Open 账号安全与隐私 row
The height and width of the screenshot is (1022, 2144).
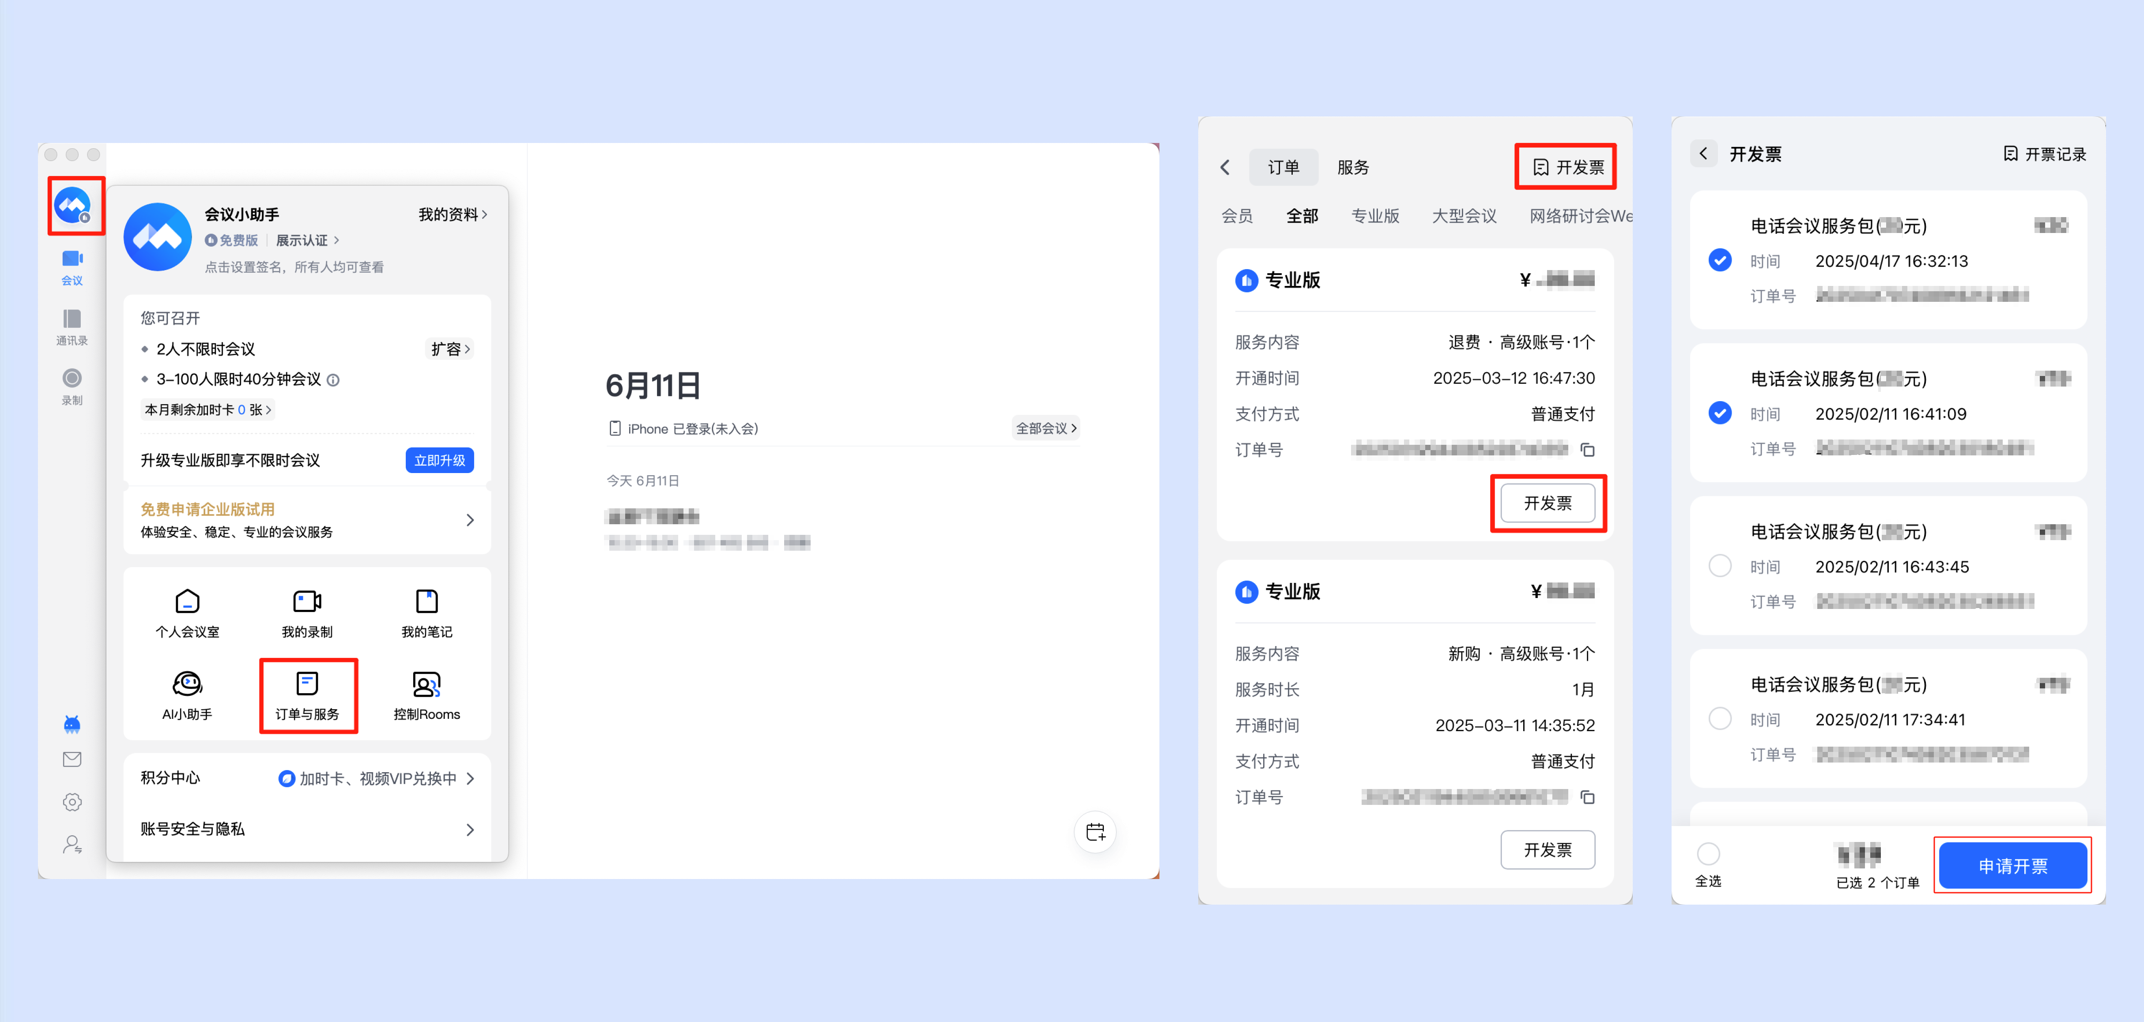click(307, 829)
